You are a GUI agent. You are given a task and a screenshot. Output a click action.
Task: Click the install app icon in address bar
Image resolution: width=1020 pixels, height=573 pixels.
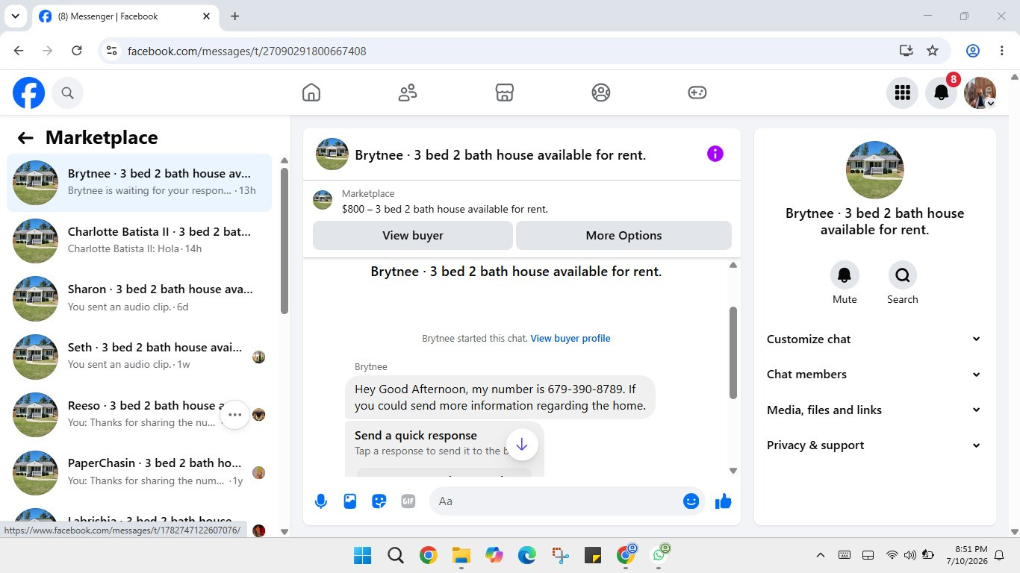(906, 51)
